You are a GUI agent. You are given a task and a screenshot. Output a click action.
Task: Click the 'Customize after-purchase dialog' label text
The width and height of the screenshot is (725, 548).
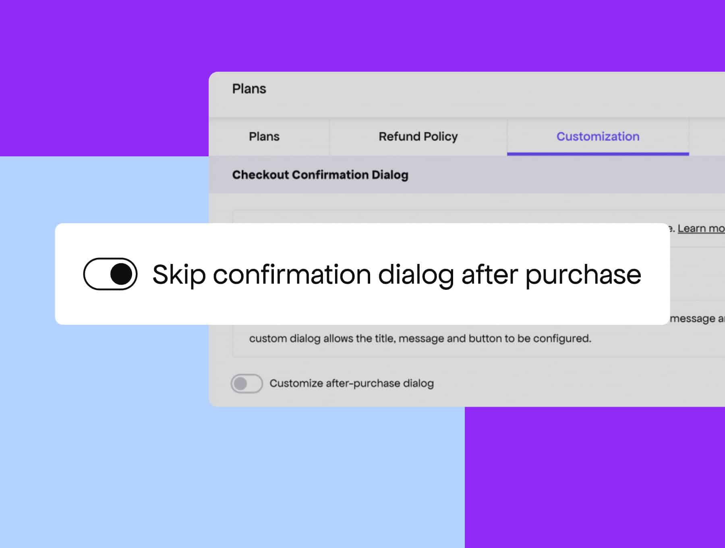[351, 383]
